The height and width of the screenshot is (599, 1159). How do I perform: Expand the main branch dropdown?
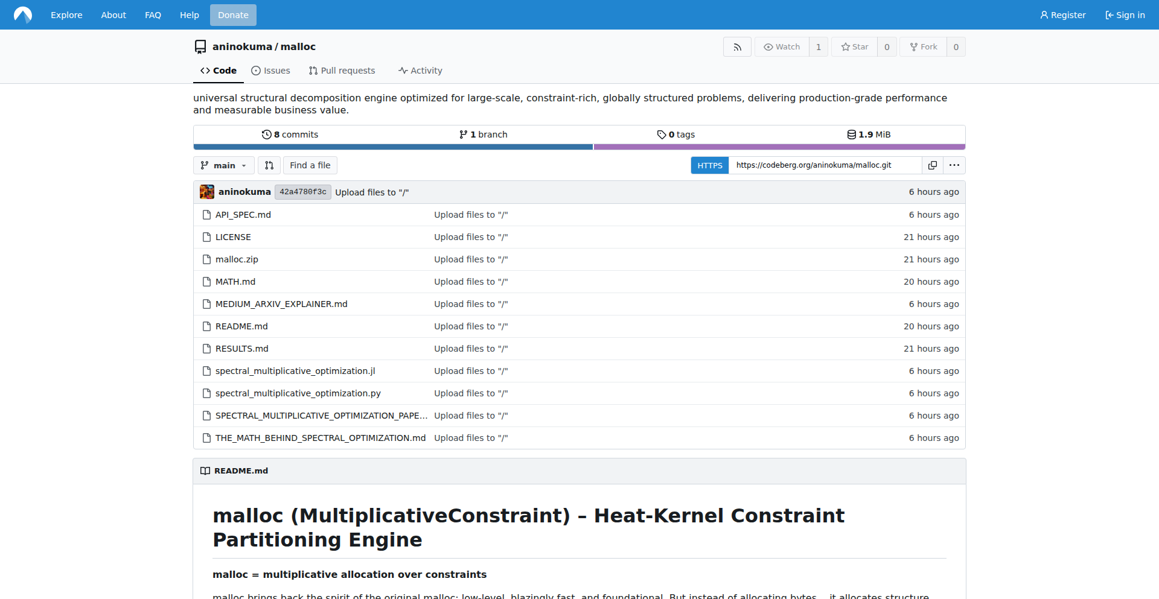223,165
